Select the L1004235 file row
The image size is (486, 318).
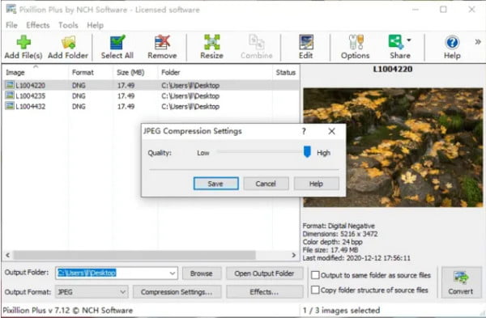(151, 95)
